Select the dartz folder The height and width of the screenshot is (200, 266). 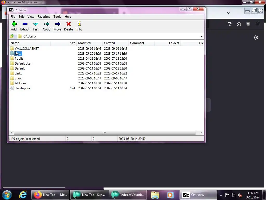click(x=18, y=73)
